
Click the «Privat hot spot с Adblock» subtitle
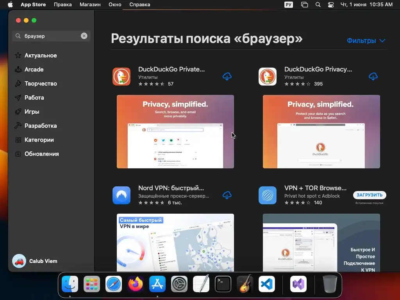pos(312,196)
